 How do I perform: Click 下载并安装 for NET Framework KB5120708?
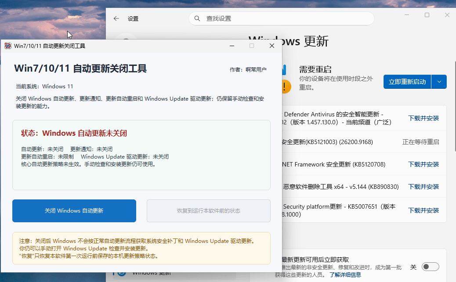pyautogui.click(x=423, y=164)
